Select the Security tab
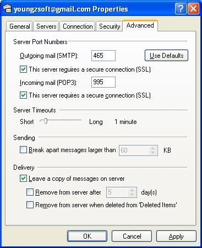The height and width of the screenshot is (248, 202). [110, 26]
